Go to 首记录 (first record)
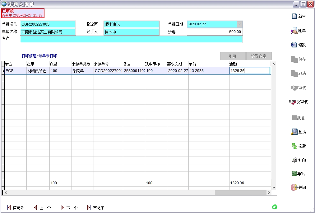The height and width of the screenshot is (213, 315). point(9,208)
